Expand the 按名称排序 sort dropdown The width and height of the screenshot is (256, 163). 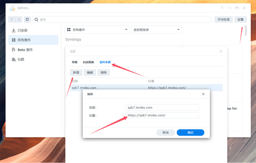coord(156,30)
